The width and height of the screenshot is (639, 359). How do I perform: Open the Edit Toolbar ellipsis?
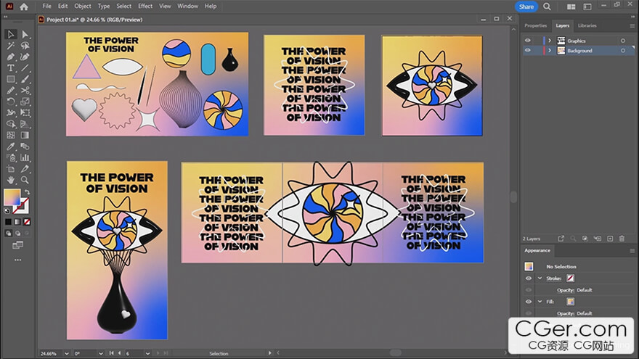pos(18,260)
